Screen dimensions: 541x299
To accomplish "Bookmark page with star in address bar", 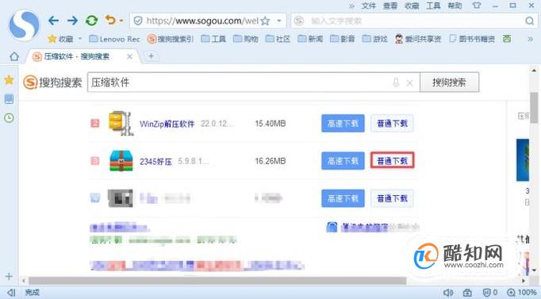I will [x=265, y=21].
